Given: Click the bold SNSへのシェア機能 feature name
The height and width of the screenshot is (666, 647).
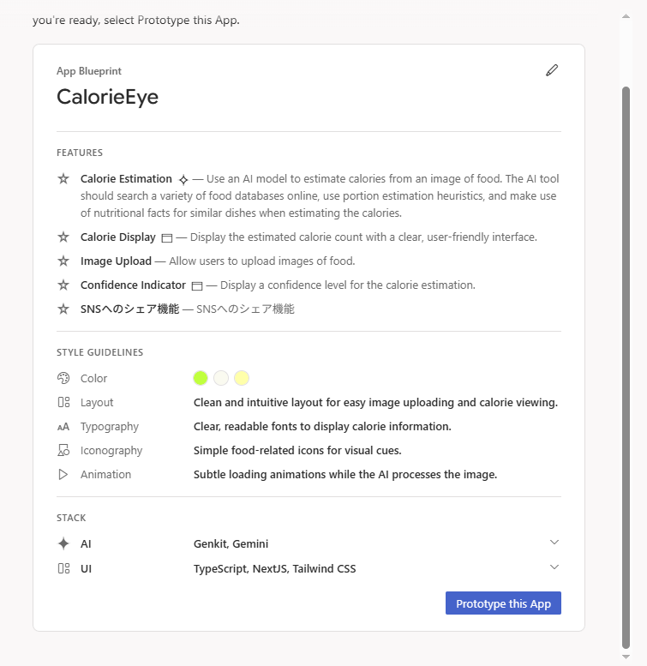Looking at the screenshot, I should click(x=130, y=309).
